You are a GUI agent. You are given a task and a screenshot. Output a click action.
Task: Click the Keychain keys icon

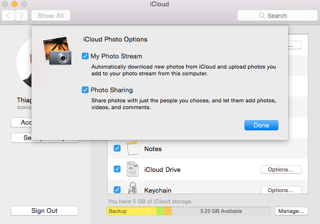point(133,188)
